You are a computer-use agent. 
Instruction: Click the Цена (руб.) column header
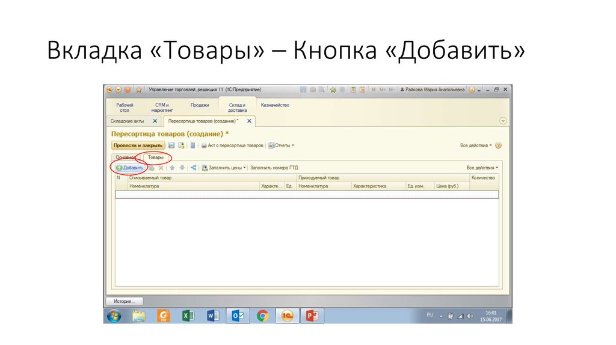coord(452,186)
